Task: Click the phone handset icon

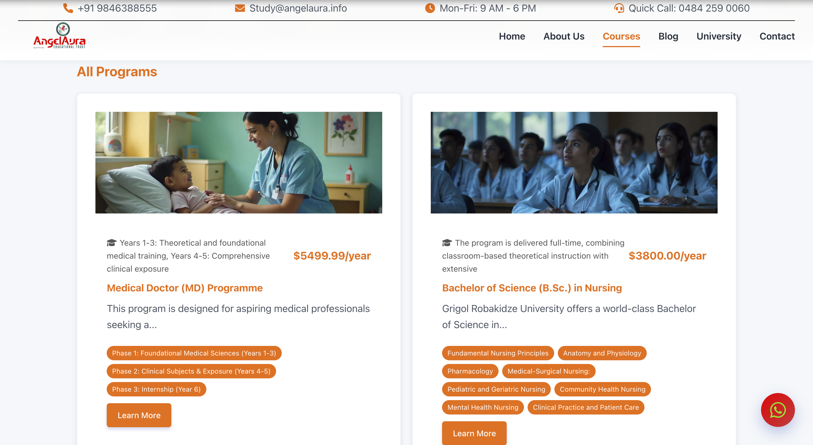Action: pos(68,8)
